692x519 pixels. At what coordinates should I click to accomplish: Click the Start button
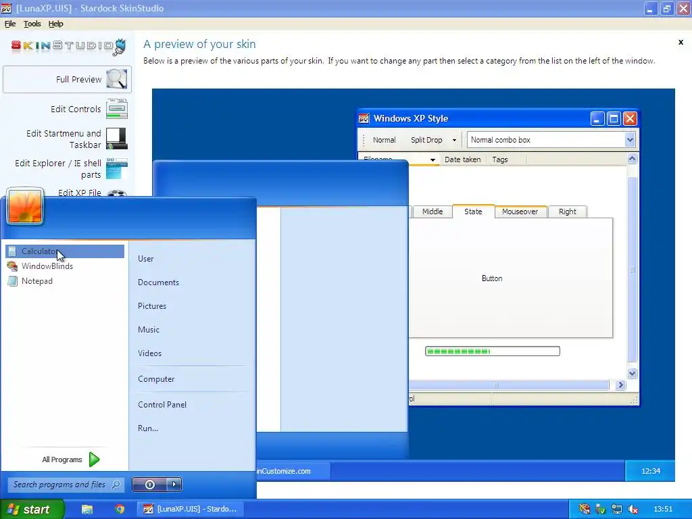[x=32, y=510]
